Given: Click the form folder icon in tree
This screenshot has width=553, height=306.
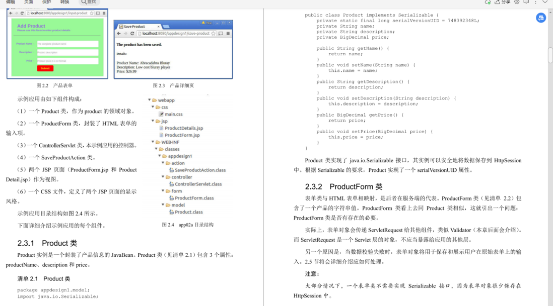Looking at the screenshot, I should click(x=168, y=191).
